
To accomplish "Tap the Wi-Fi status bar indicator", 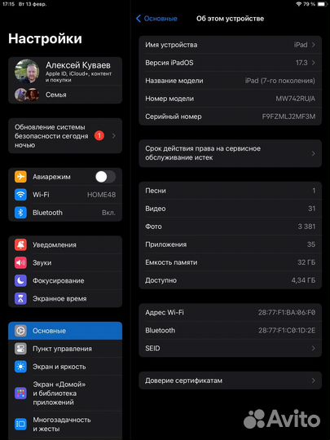I will [299, 4].
